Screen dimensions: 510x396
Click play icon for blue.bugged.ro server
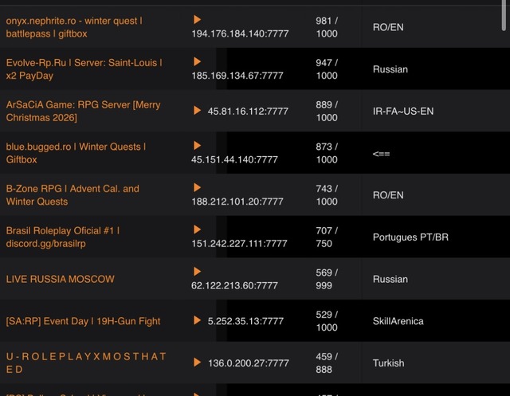198,146
